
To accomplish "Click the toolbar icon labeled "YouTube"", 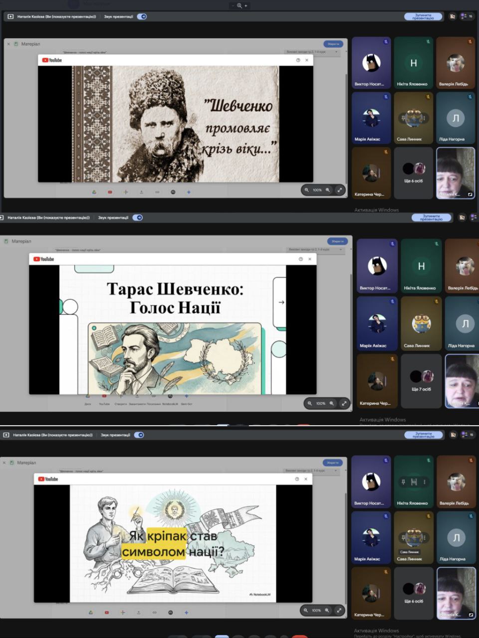I will click(104, 397).
